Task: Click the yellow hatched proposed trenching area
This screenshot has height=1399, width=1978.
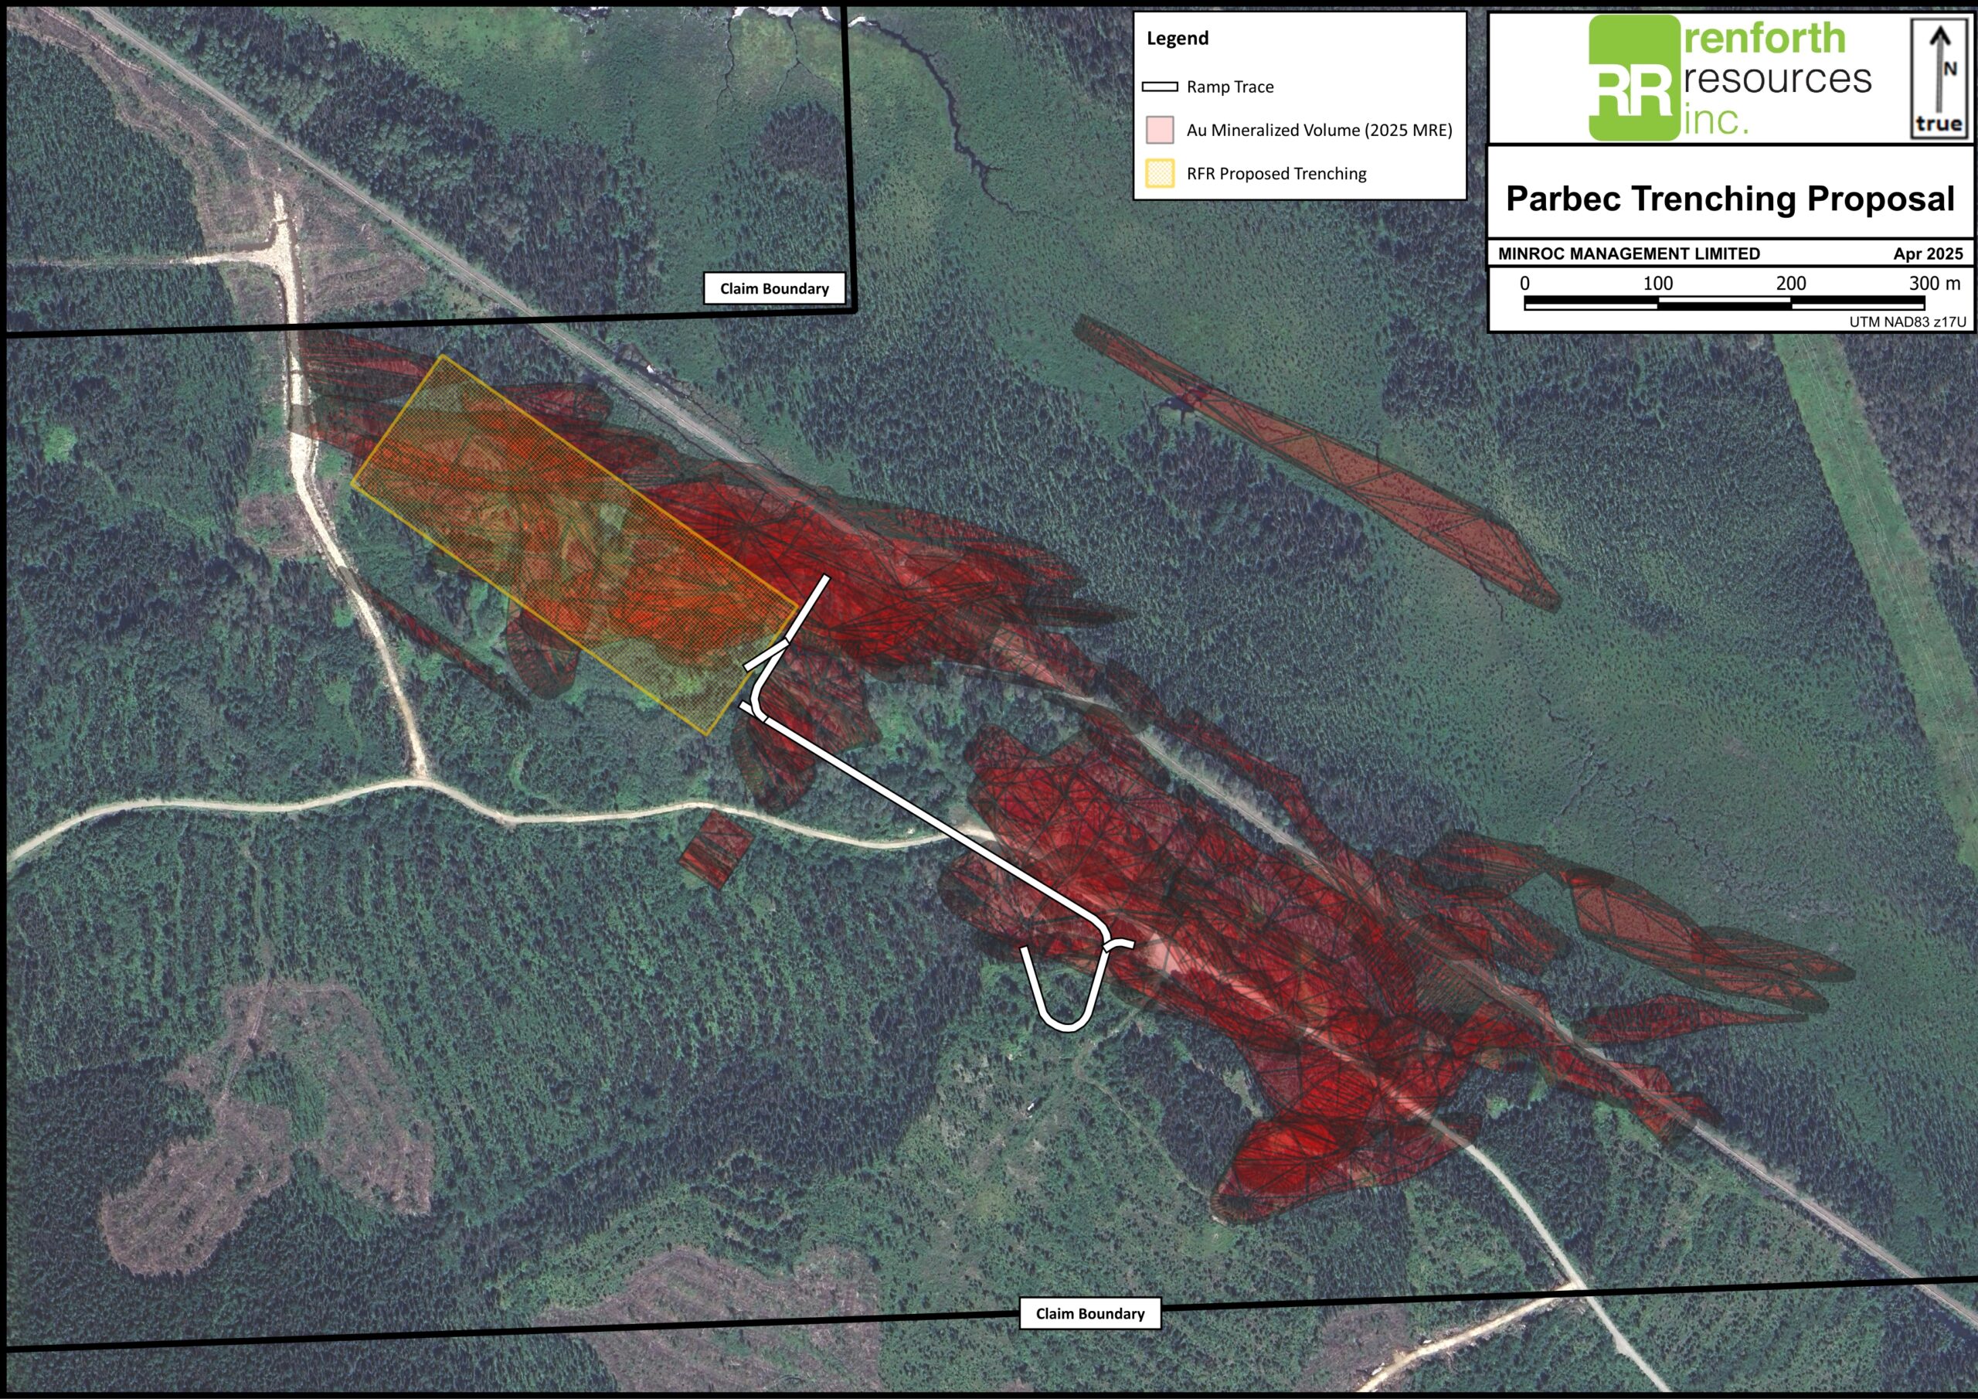Action: point(574,544)
